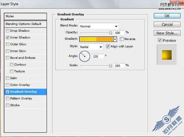Click the Angle value field
Image resolution: width=184 pixels, height=137 pixels.
tap(98, 56)
